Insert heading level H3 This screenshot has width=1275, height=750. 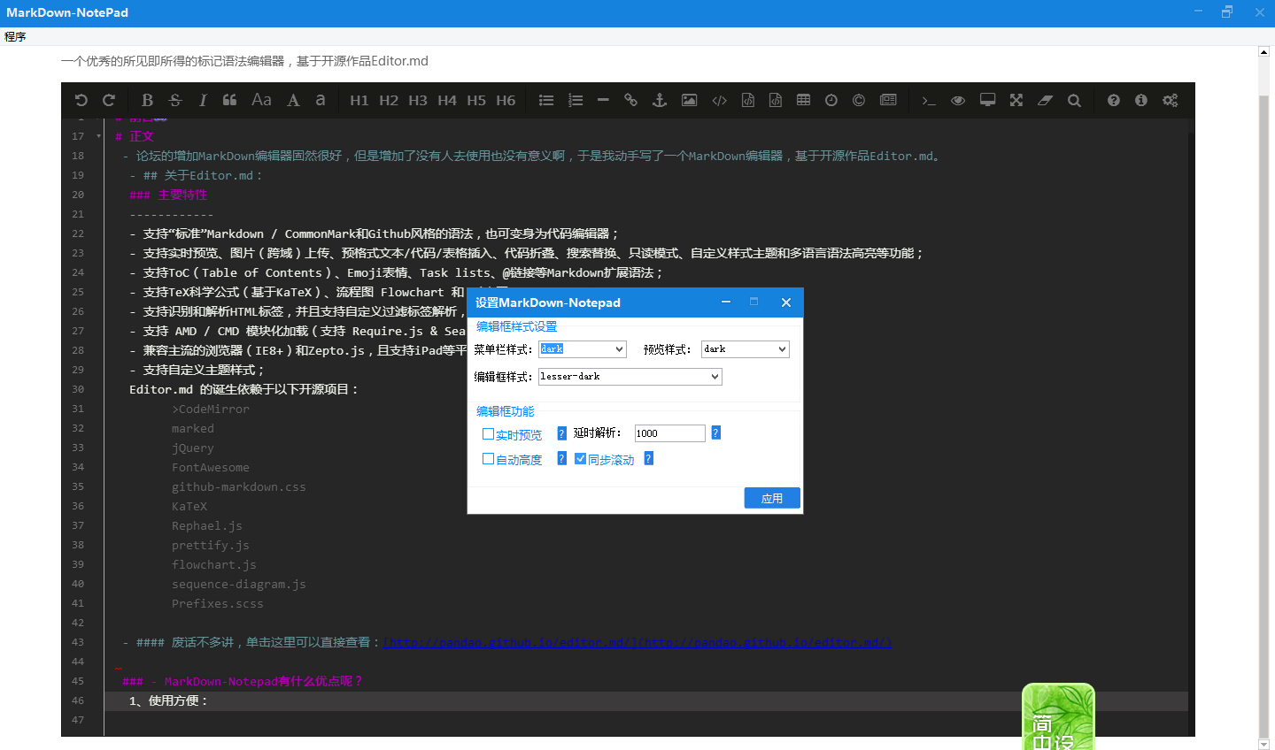tap(418, 100)
